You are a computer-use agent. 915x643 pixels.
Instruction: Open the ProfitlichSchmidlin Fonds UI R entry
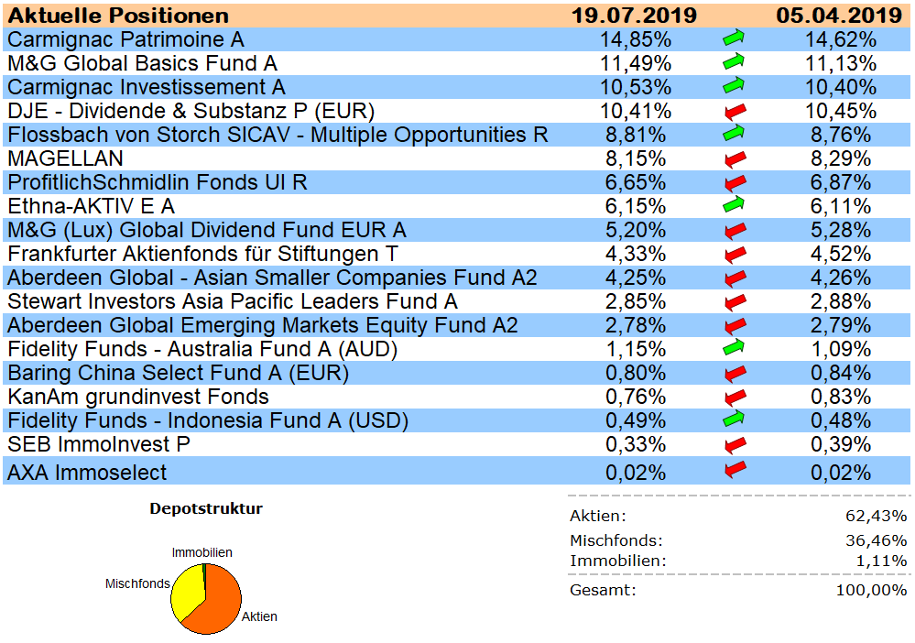click(x=158, y=182)
